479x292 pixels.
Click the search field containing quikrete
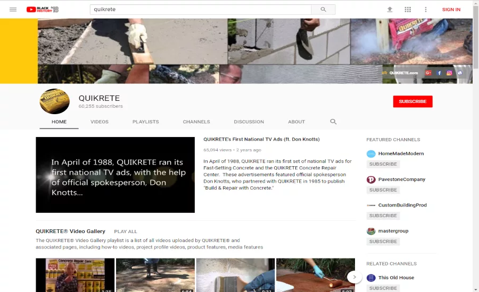201,10
